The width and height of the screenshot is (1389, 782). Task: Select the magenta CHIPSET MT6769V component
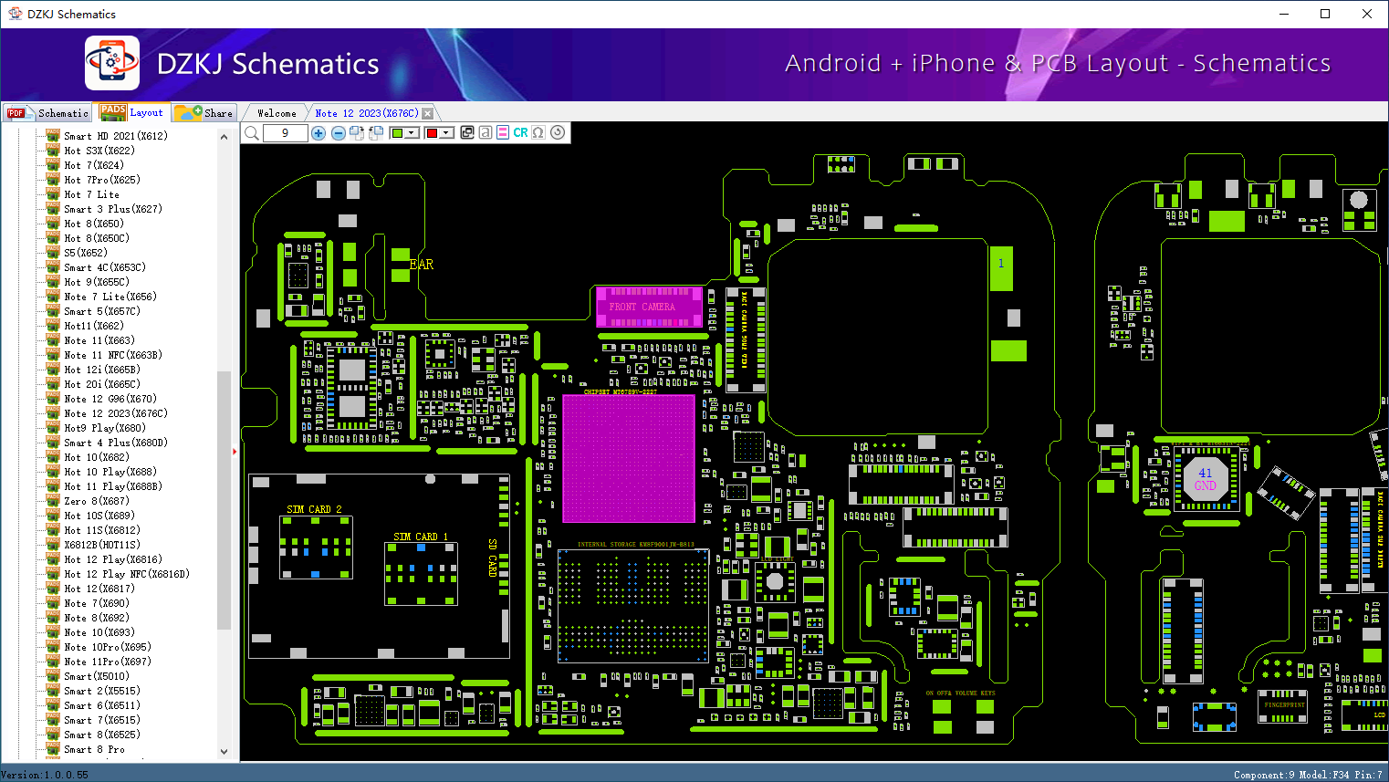tap(628, 458)
